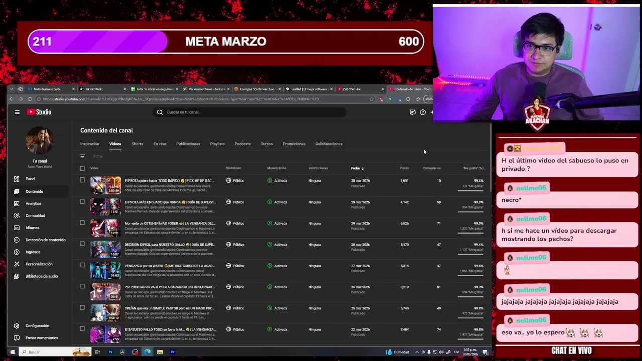The image size is (642, 361).
Task: Click the filter icon above the table
Action: click(x=82, y=156)
